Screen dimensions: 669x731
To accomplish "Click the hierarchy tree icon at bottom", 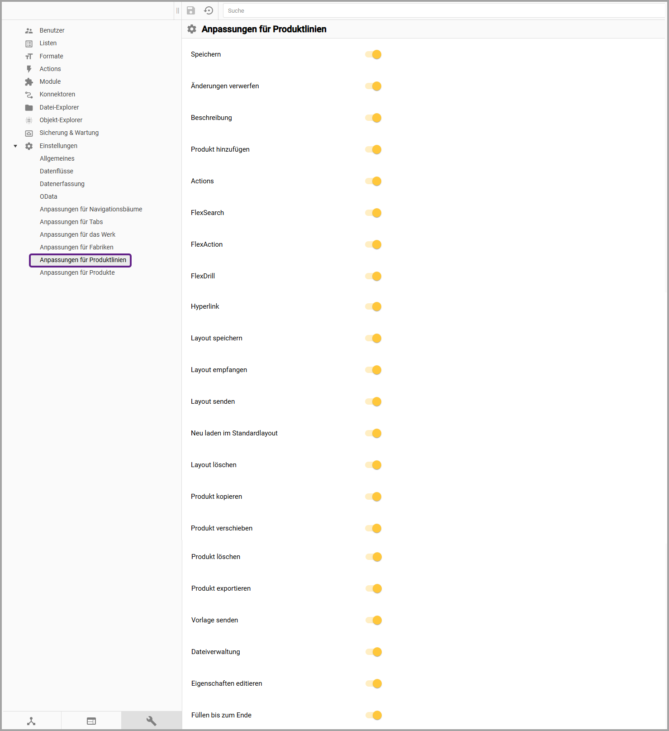I will (31, 721).
